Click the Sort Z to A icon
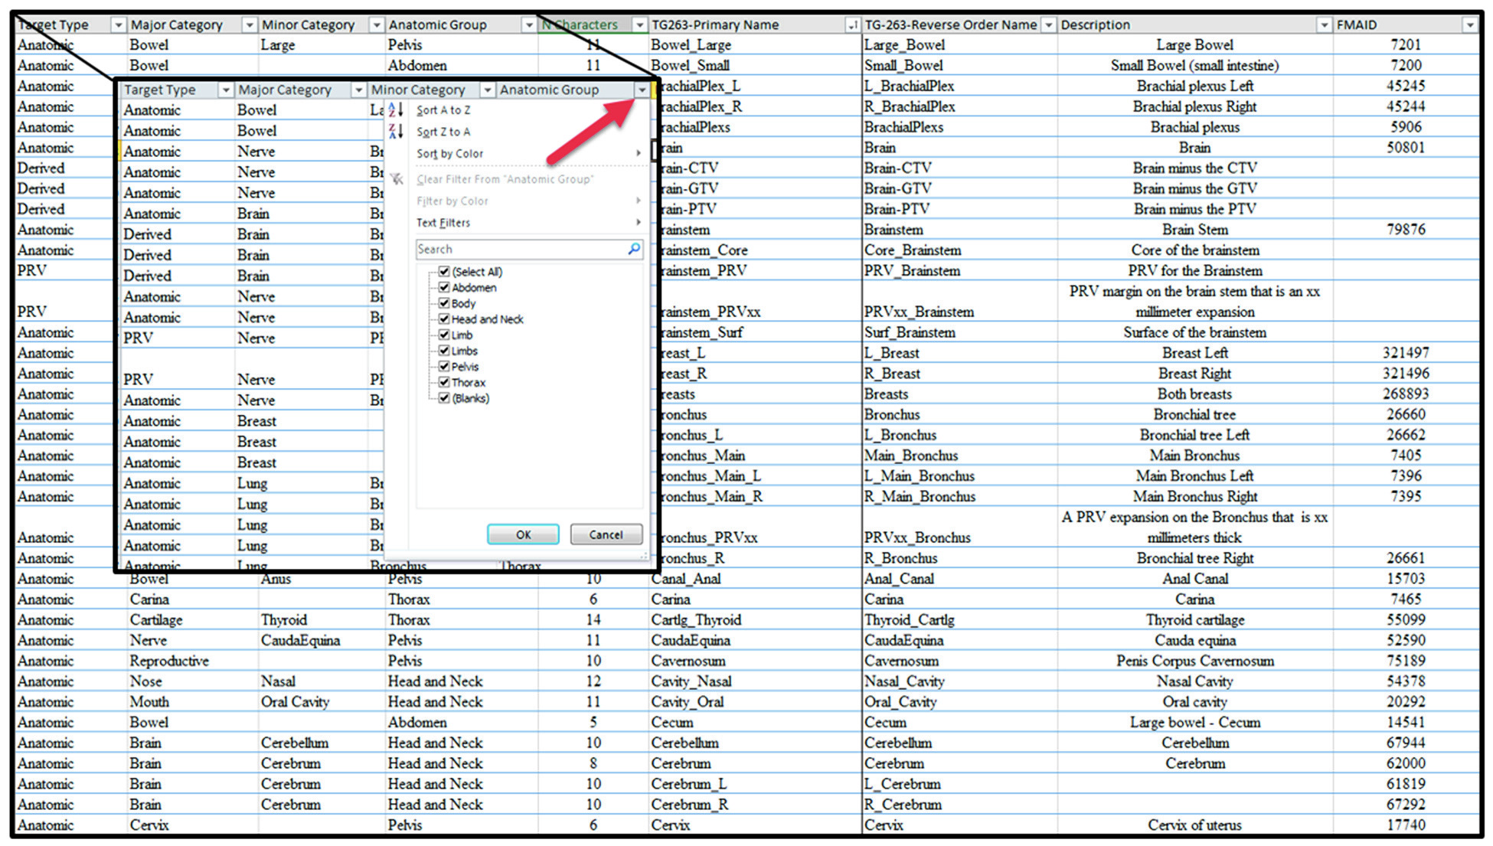This screenshot has height=846, width=1493. tap(396, 132)
